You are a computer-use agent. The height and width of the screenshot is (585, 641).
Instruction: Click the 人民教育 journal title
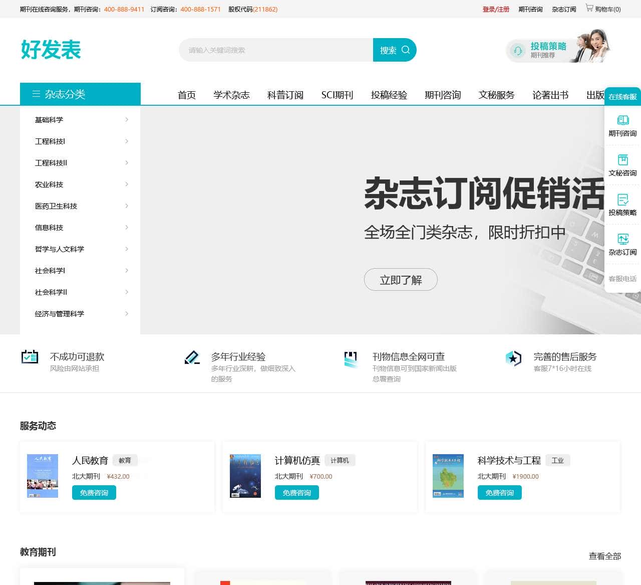click(x=90, y=460)
